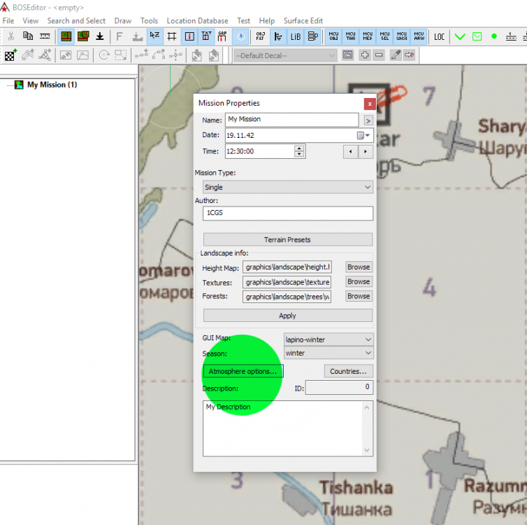Click the GRP group toolbar icon
Viewport: 527px width, 525px height.
222,36
